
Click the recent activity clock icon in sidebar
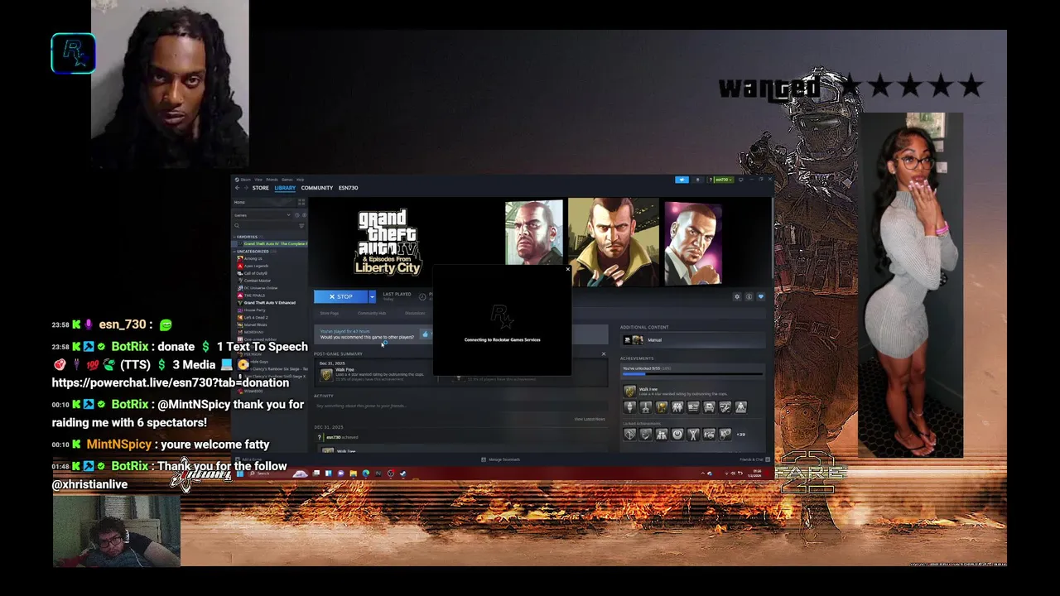pyautogui.click(x=297, y=215)
